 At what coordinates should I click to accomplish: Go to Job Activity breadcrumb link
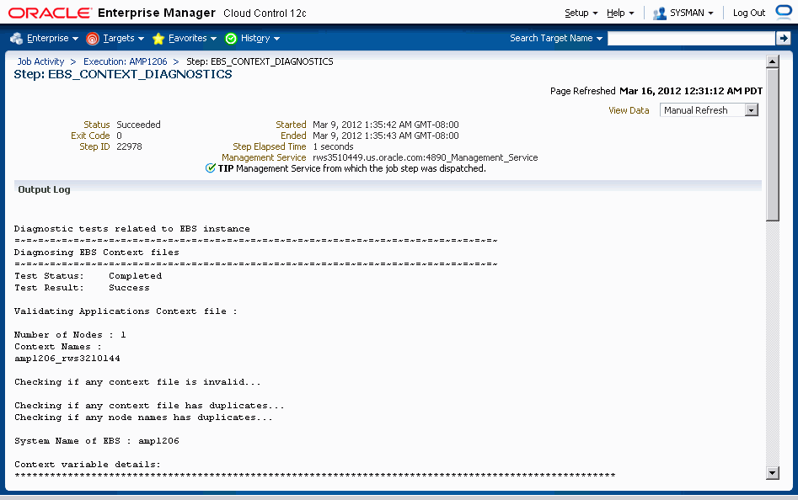click(40, 61)
